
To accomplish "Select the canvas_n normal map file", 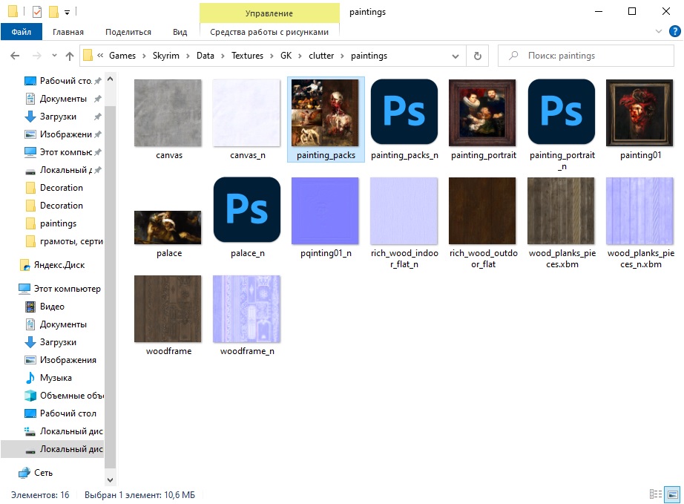I will pos(247,120).
